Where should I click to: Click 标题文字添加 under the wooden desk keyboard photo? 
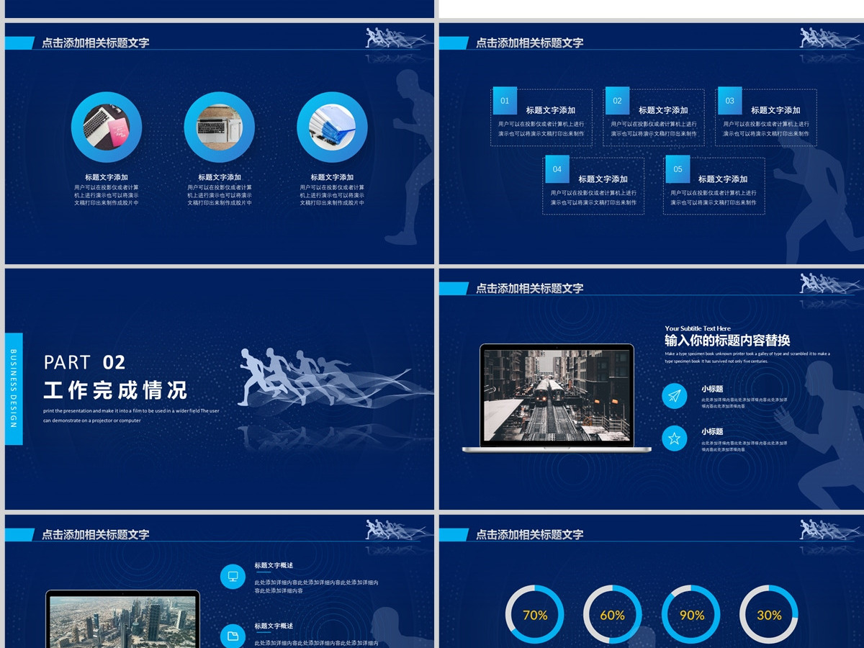[x=220, y=177]
